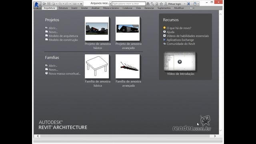Click the folder icon beside Projetos Abrir

(46, 28)
